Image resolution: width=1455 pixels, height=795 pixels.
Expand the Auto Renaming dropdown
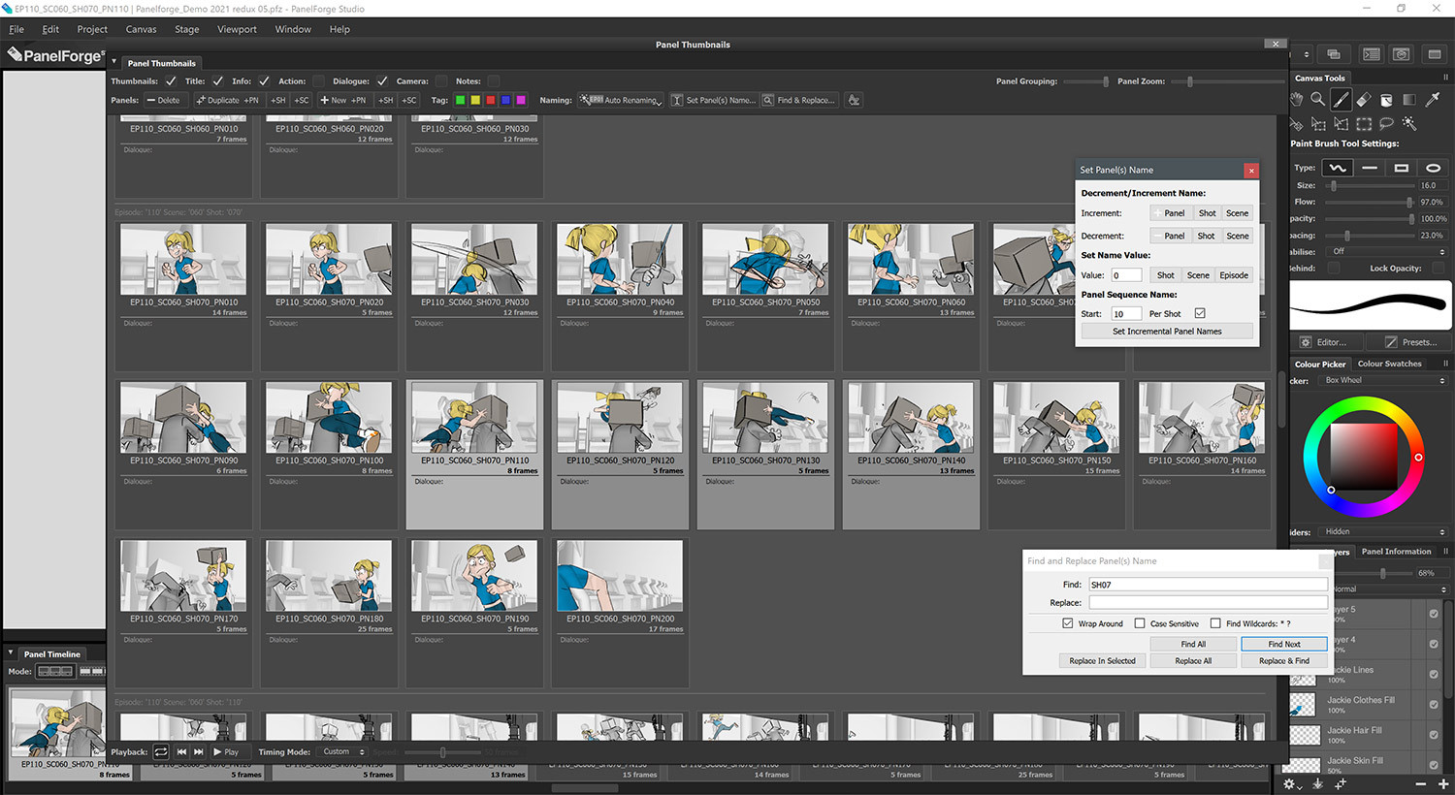[x=621, y=100]
